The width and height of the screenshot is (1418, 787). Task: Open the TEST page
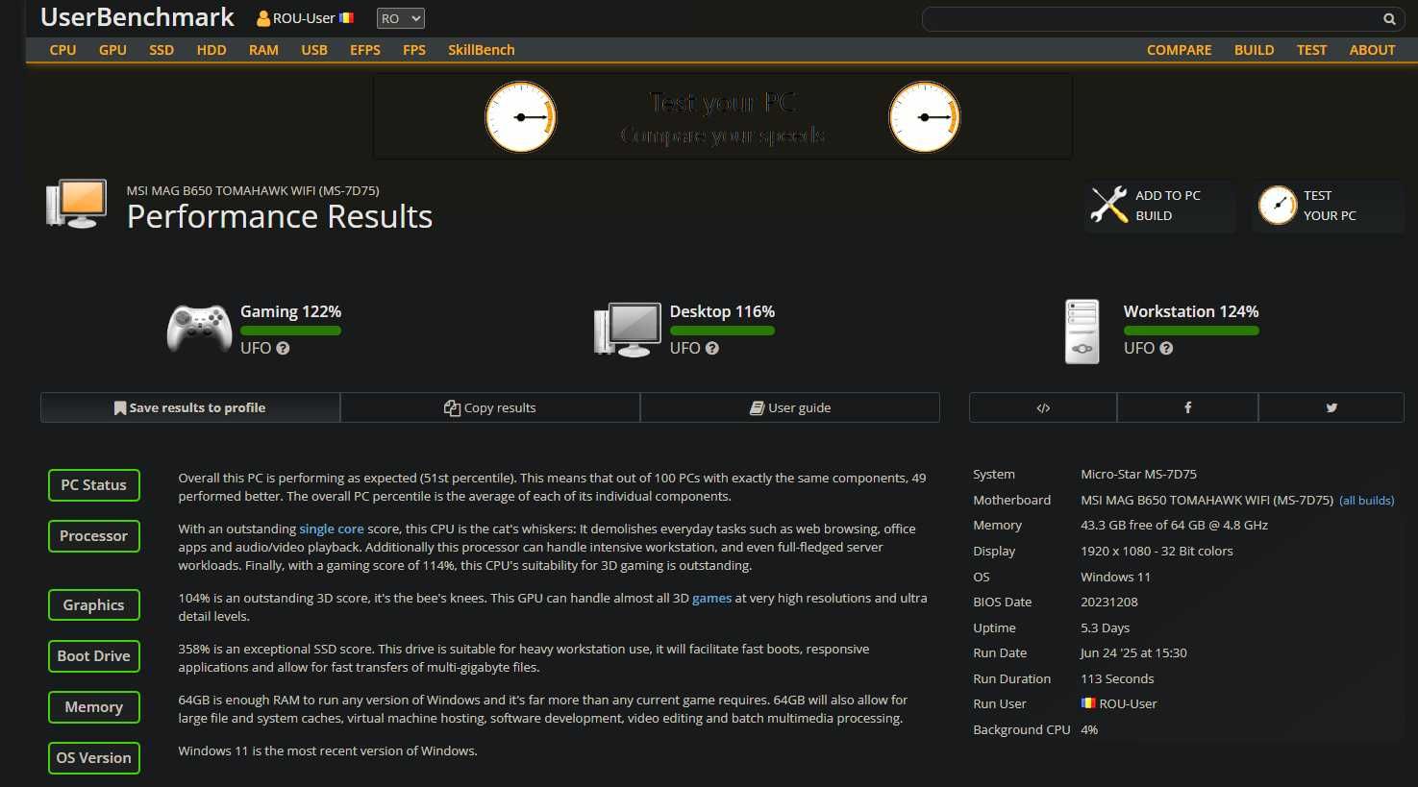pyautogui.click(x=1311, y=50)
